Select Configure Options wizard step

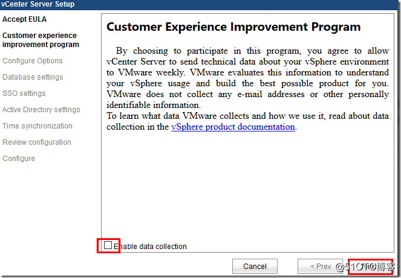[33, 61]
